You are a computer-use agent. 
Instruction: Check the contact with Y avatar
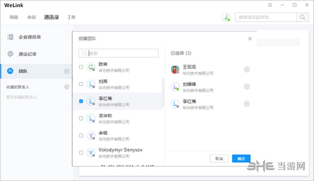[81, 136]
